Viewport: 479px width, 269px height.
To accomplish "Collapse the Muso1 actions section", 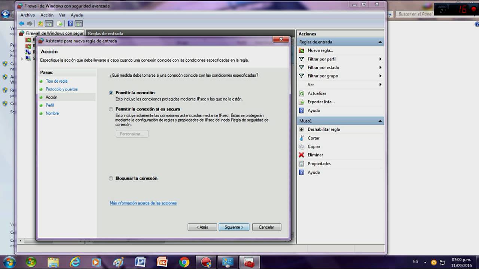I will 380,121.
